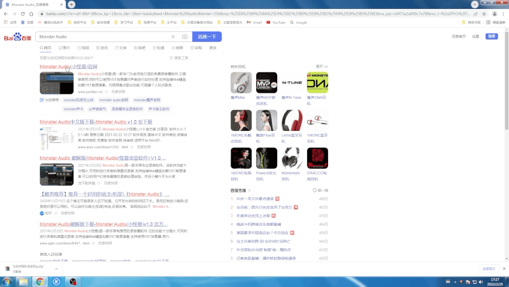
Task: Open File Explorer from taskbar
Action: (x=23, y=282)
